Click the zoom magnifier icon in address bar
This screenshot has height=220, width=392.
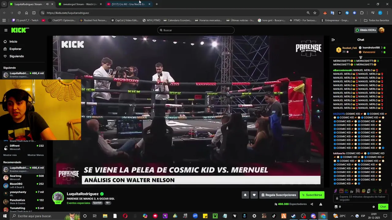[308, 13]
